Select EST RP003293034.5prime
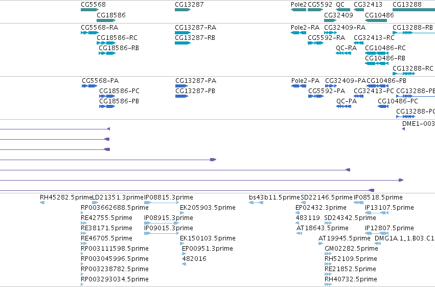The height and width of the screenshot is (287, 435). [x=115, y=279]
